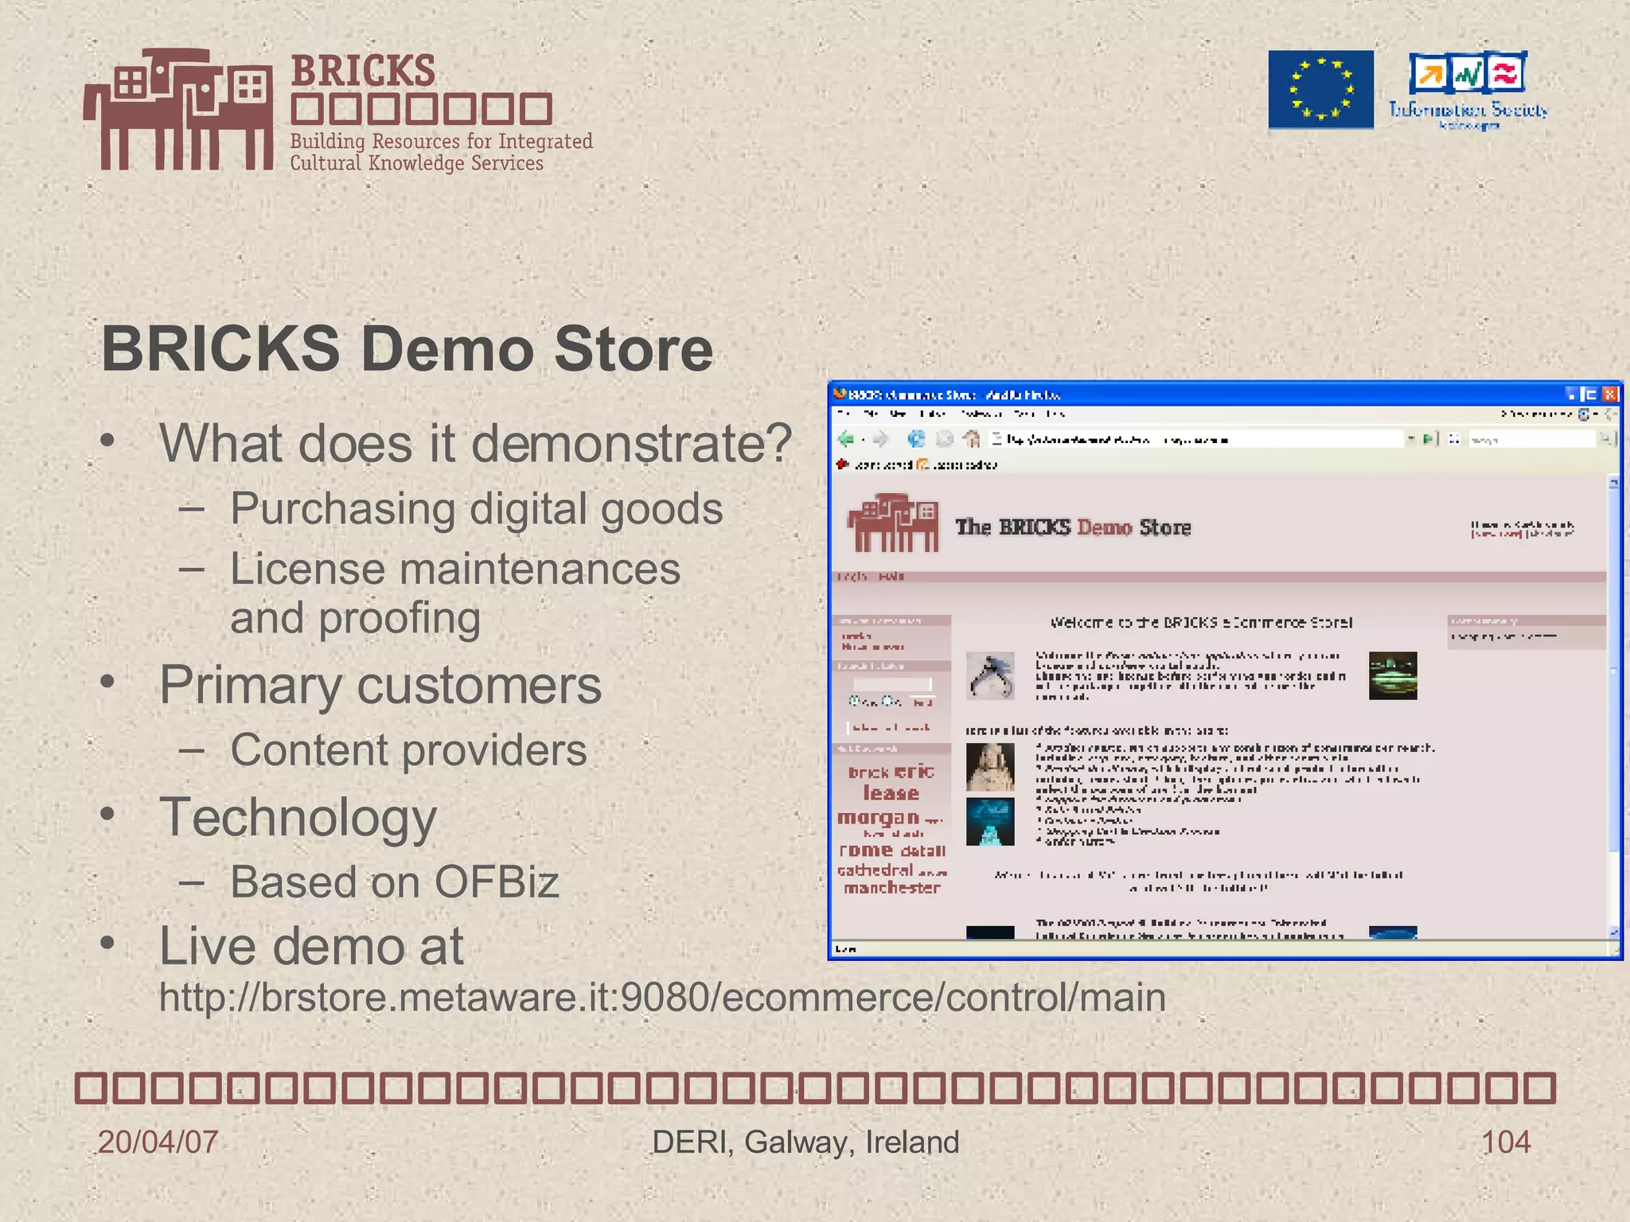
Task: Click the 'eric' tag in tag cloud
Action: [914, 771]
